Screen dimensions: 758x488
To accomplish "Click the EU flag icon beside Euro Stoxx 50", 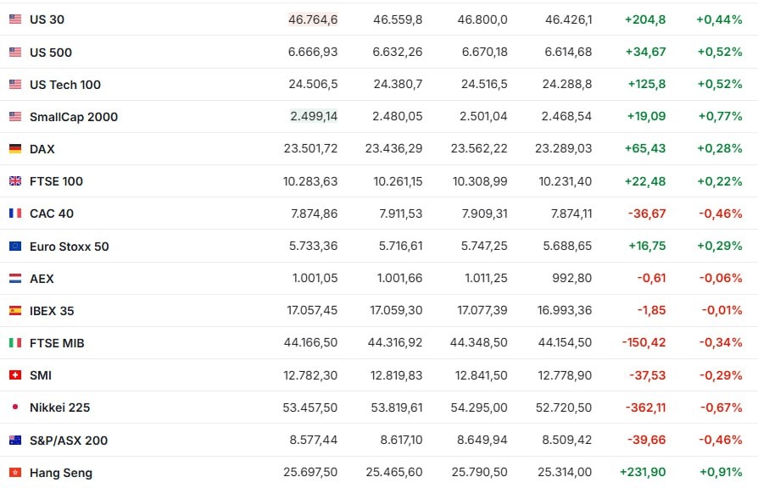I will click(x=15, y=247).
